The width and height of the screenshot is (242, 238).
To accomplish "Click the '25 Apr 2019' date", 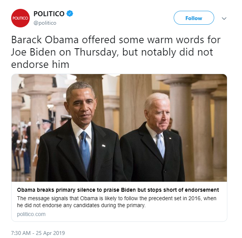I will 50,233.
